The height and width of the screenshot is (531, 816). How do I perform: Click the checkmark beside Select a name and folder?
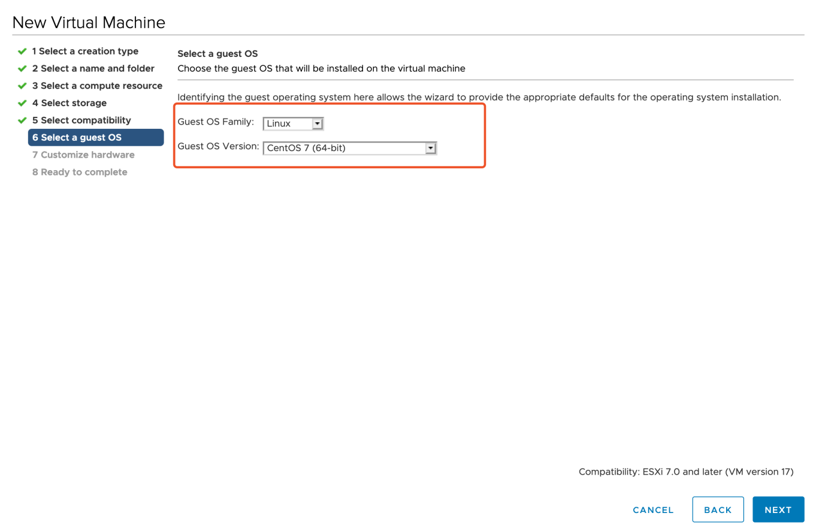pos(23,68)
